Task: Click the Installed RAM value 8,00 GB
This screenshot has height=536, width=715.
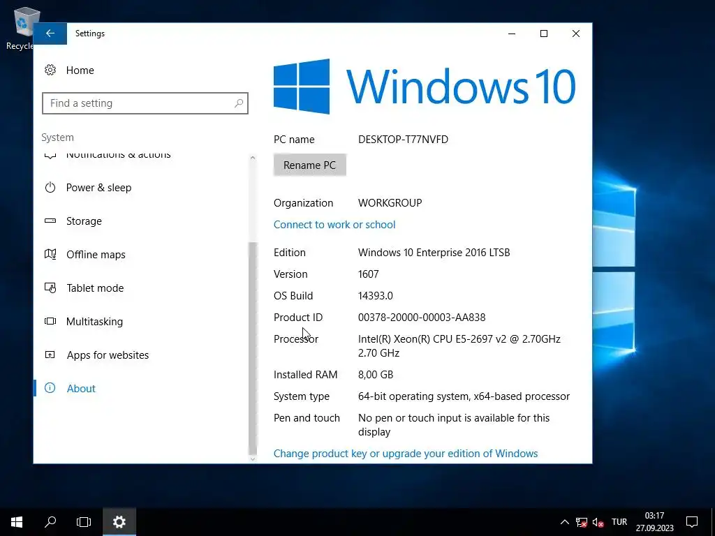Action: click(375, 375)
